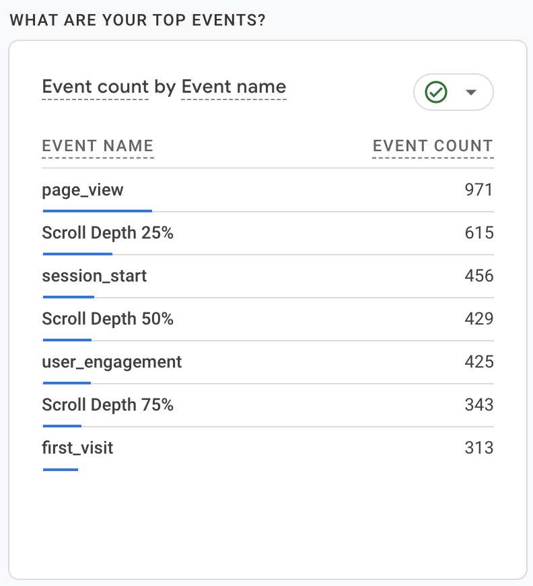Click the 615 event count value
The image size is (533, 586).
click(479, 233)
